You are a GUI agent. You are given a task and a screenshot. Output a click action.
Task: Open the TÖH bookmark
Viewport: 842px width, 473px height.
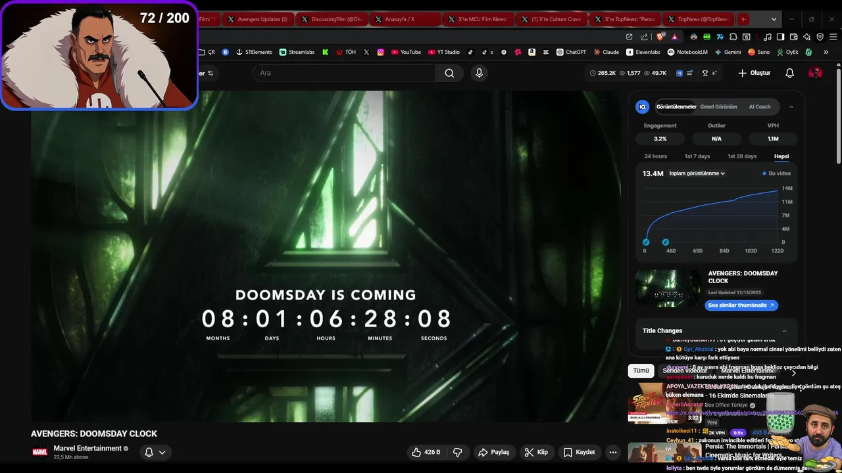coord(346,52)
